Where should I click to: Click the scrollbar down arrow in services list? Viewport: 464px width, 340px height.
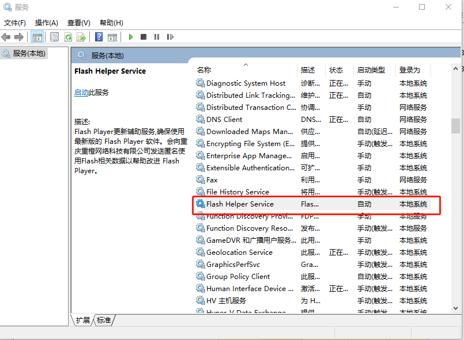456,308
